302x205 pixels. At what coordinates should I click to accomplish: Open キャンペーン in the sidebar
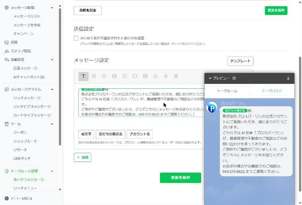(x=24, y=34)
